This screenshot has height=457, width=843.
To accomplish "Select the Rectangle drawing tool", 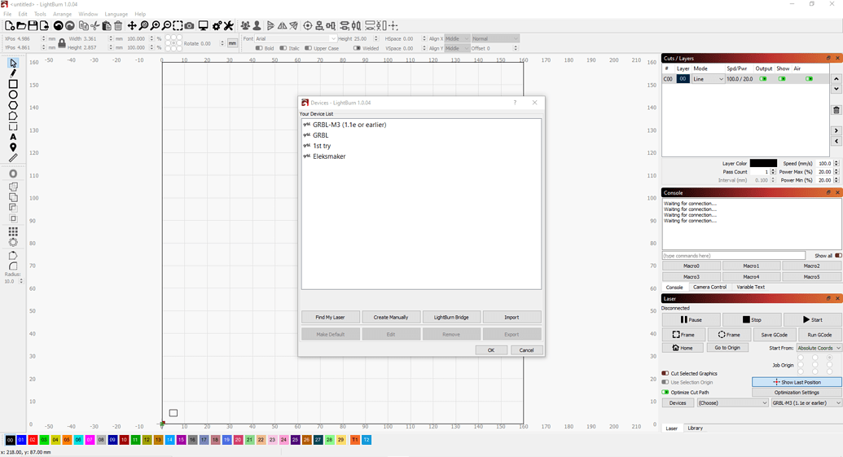I will tap(13, 84).
